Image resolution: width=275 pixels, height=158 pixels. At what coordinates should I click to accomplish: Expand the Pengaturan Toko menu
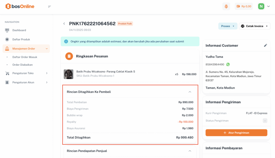(x=26, y=73)
